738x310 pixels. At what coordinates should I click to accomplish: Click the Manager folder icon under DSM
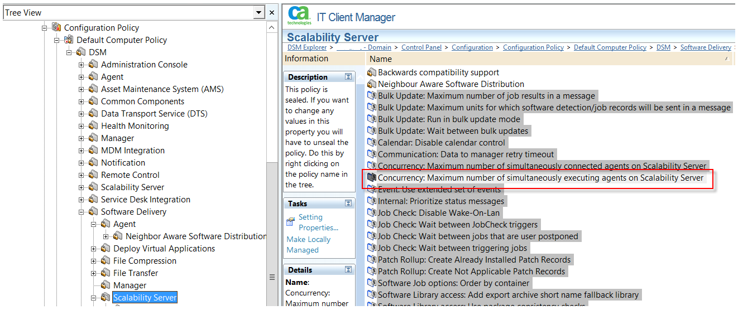pyautogui.click(x=93, y=138)
